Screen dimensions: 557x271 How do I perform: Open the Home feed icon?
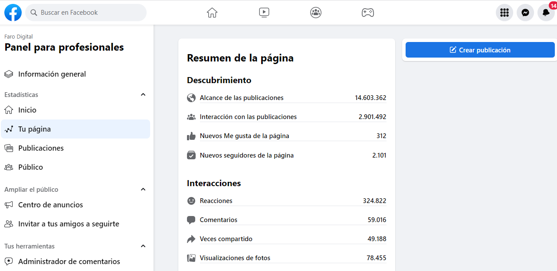point(212,13)
